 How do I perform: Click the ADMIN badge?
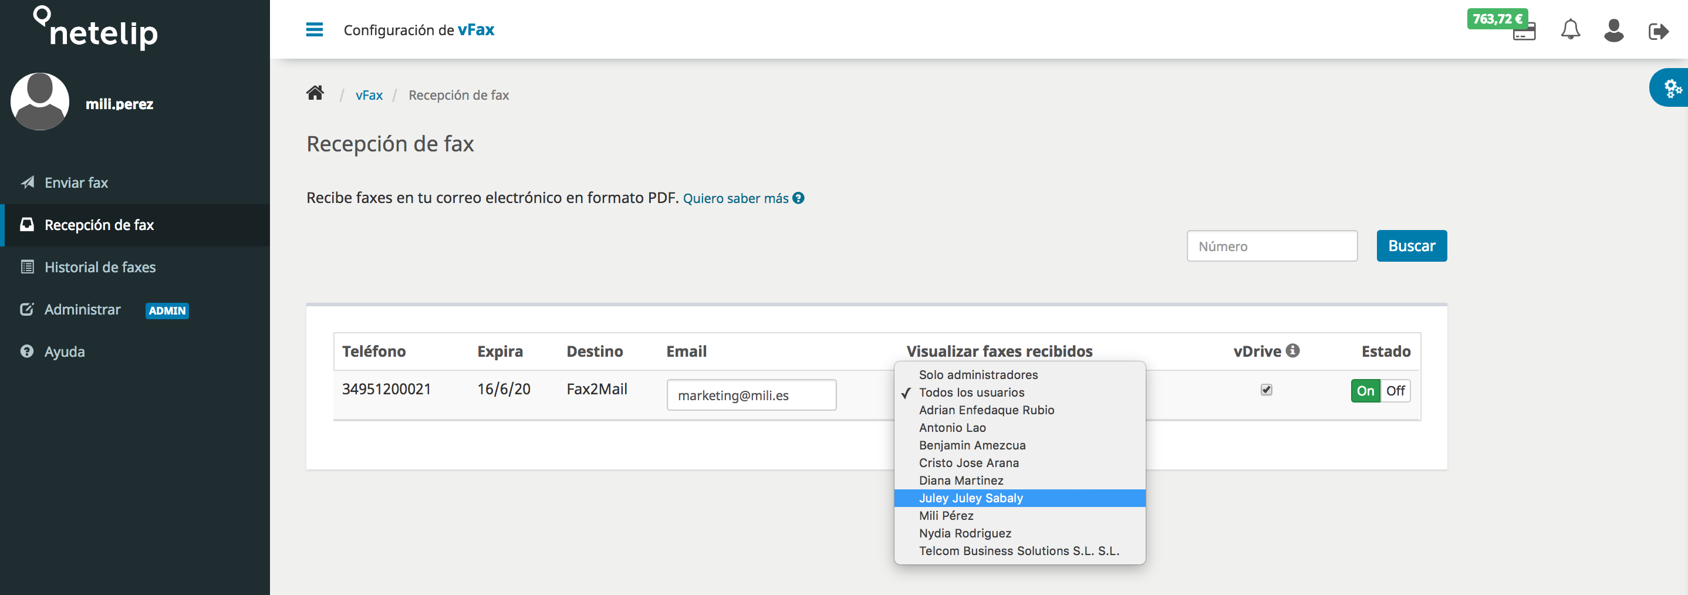(x=167, y=310)
